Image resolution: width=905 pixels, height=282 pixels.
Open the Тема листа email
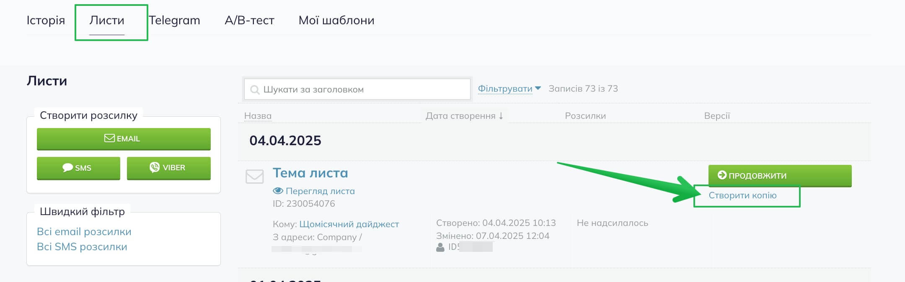coord(310,173)
